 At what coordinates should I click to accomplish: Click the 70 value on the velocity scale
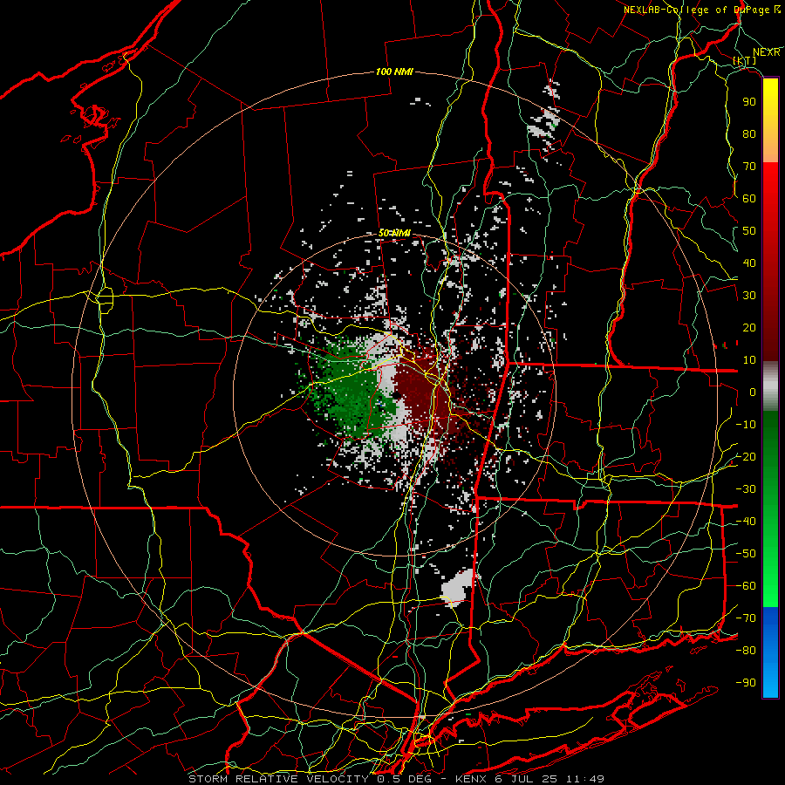click(749, 167)
